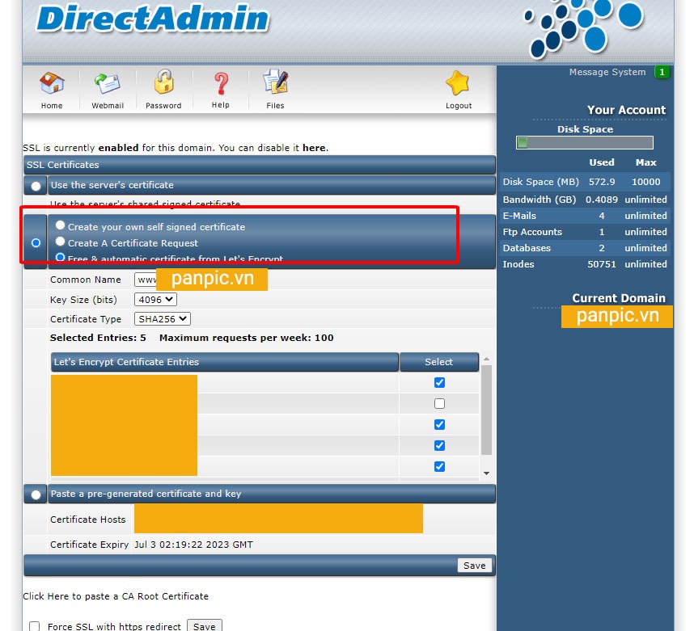Click 'Maximum requests per week: 100' text

(246, 338)
